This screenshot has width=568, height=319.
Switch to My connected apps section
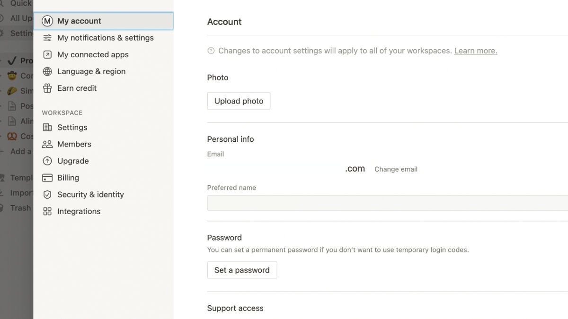point(103,55)
